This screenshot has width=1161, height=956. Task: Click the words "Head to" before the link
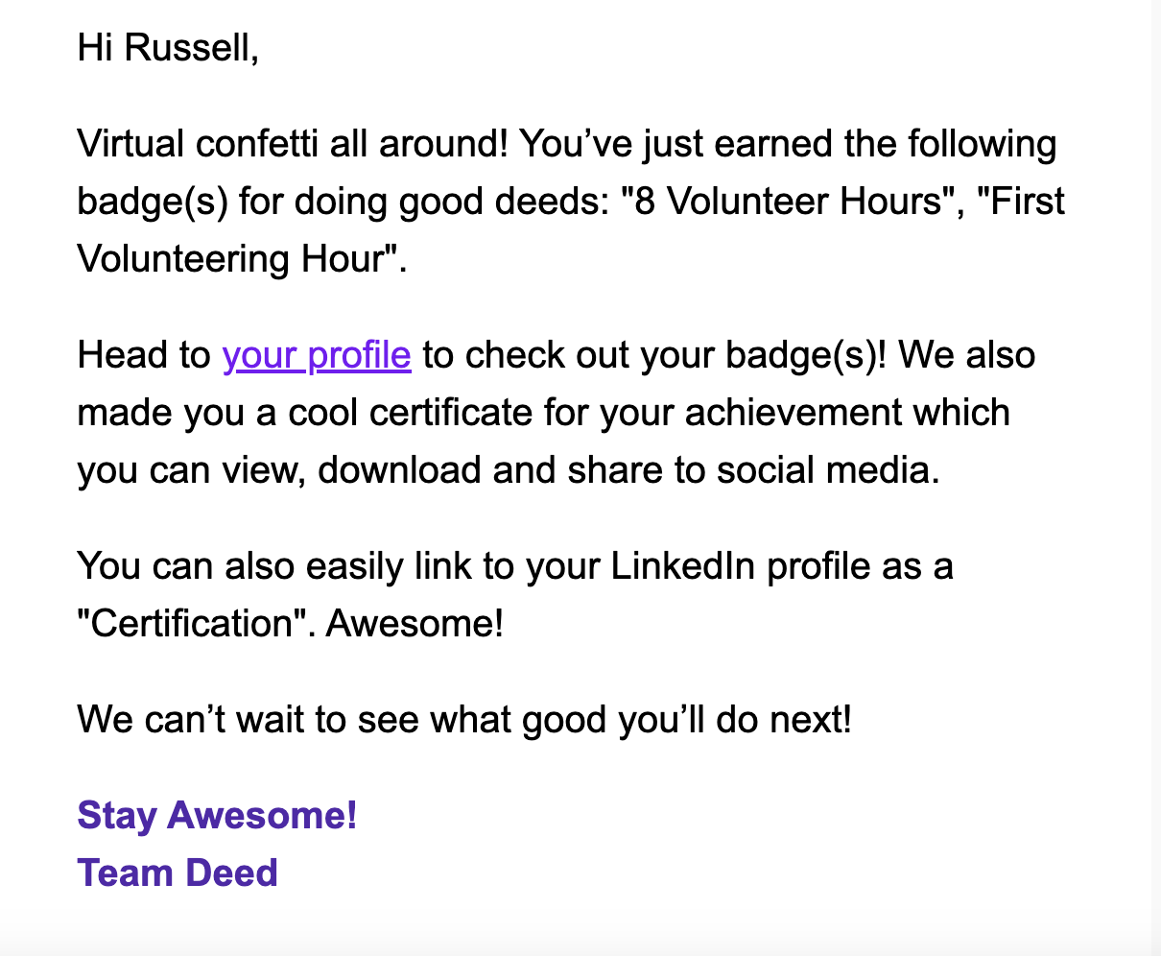(144, 355)
